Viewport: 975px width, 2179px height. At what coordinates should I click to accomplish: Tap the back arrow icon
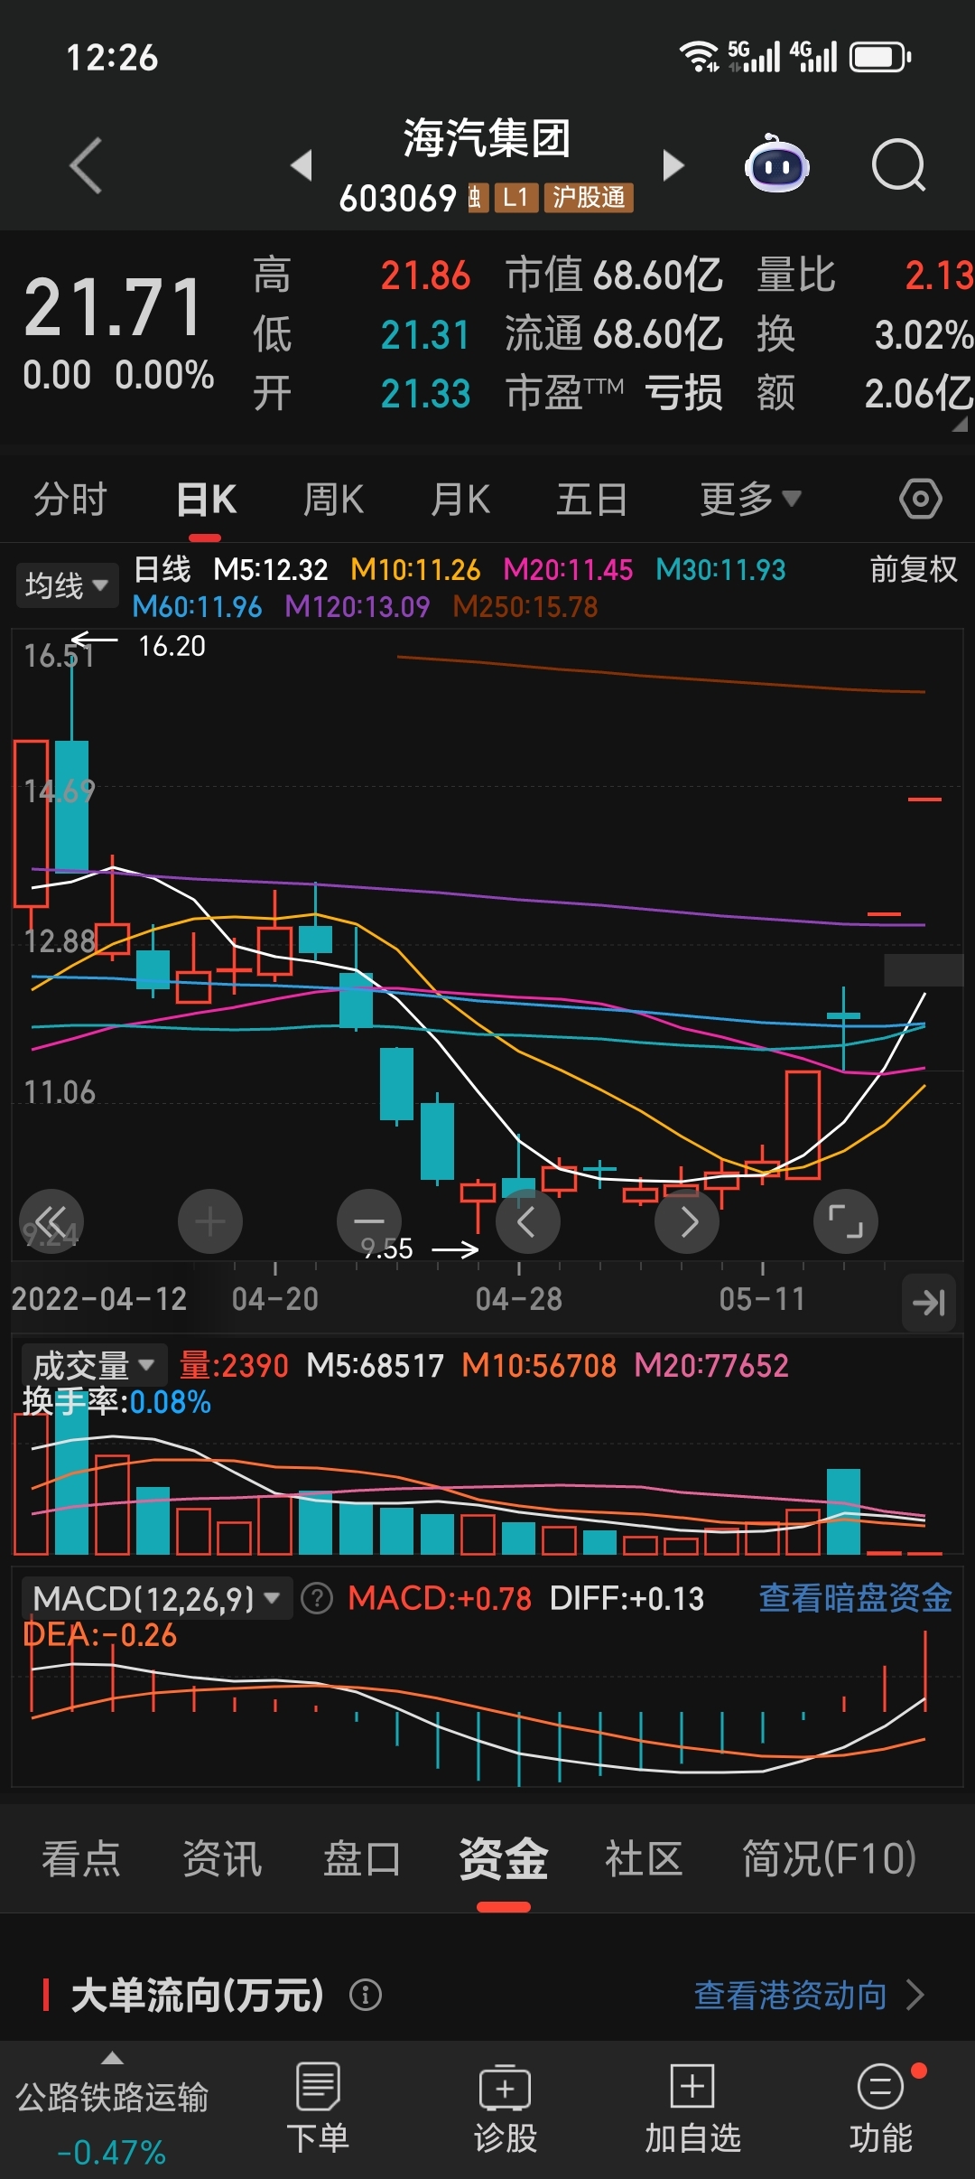[86, 165]
